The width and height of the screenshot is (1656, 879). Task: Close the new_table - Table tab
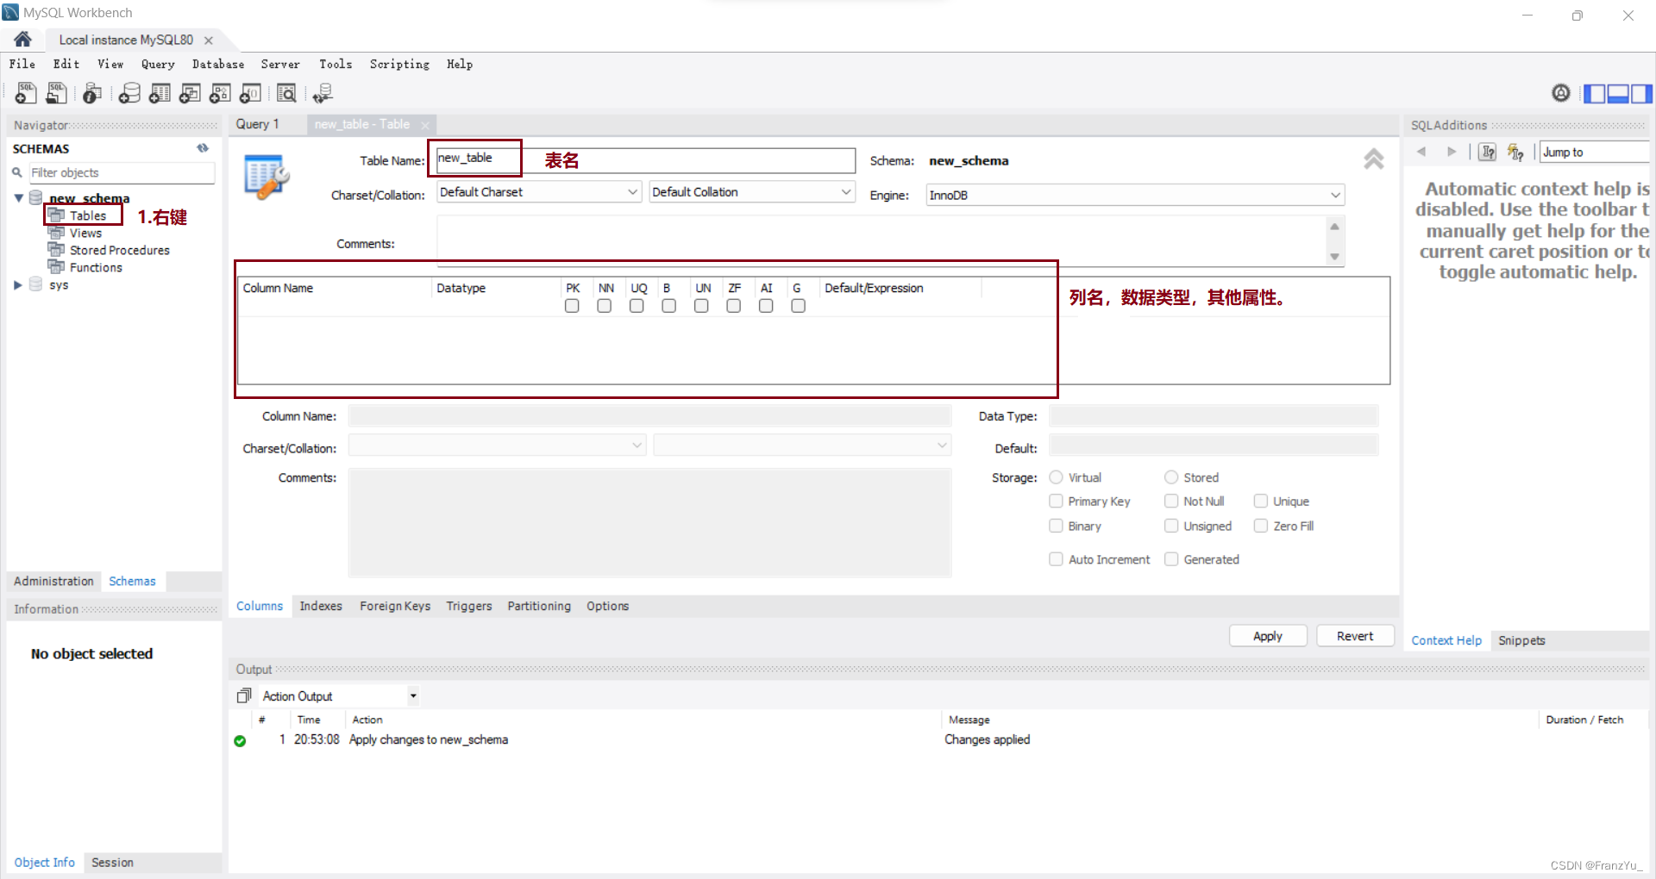coord(425,125)
